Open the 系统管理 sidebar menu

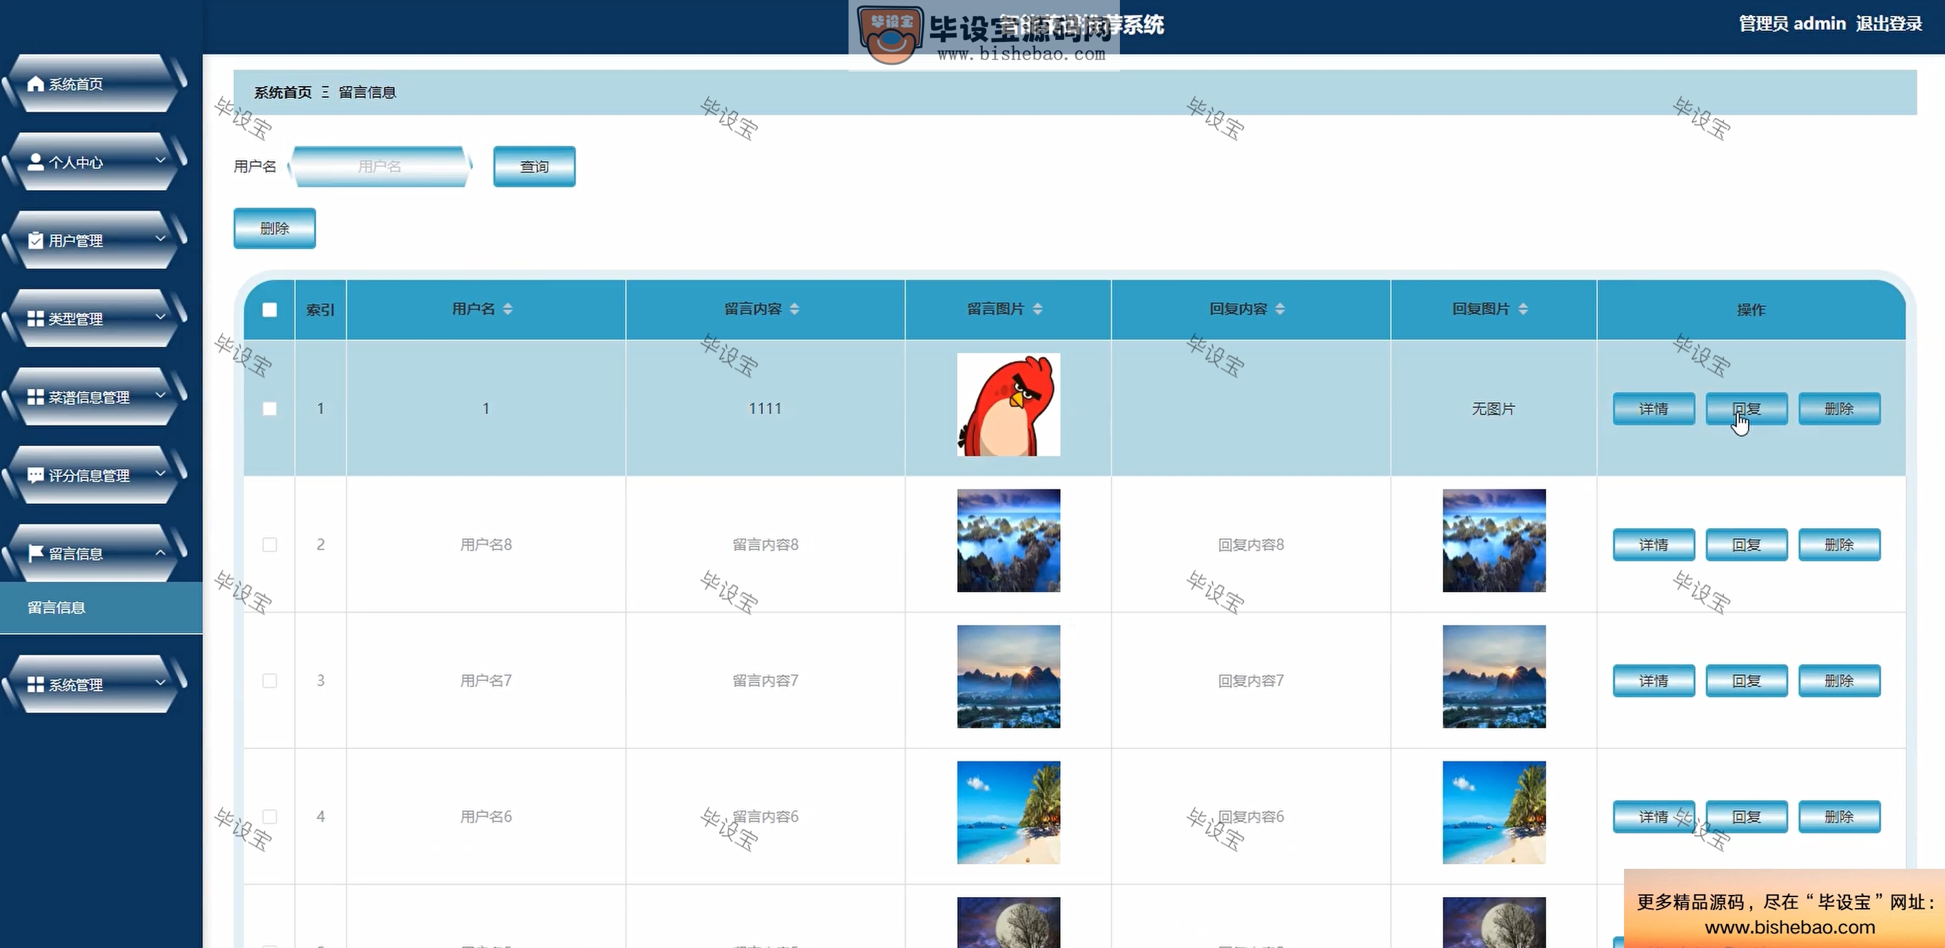(94, 684)
